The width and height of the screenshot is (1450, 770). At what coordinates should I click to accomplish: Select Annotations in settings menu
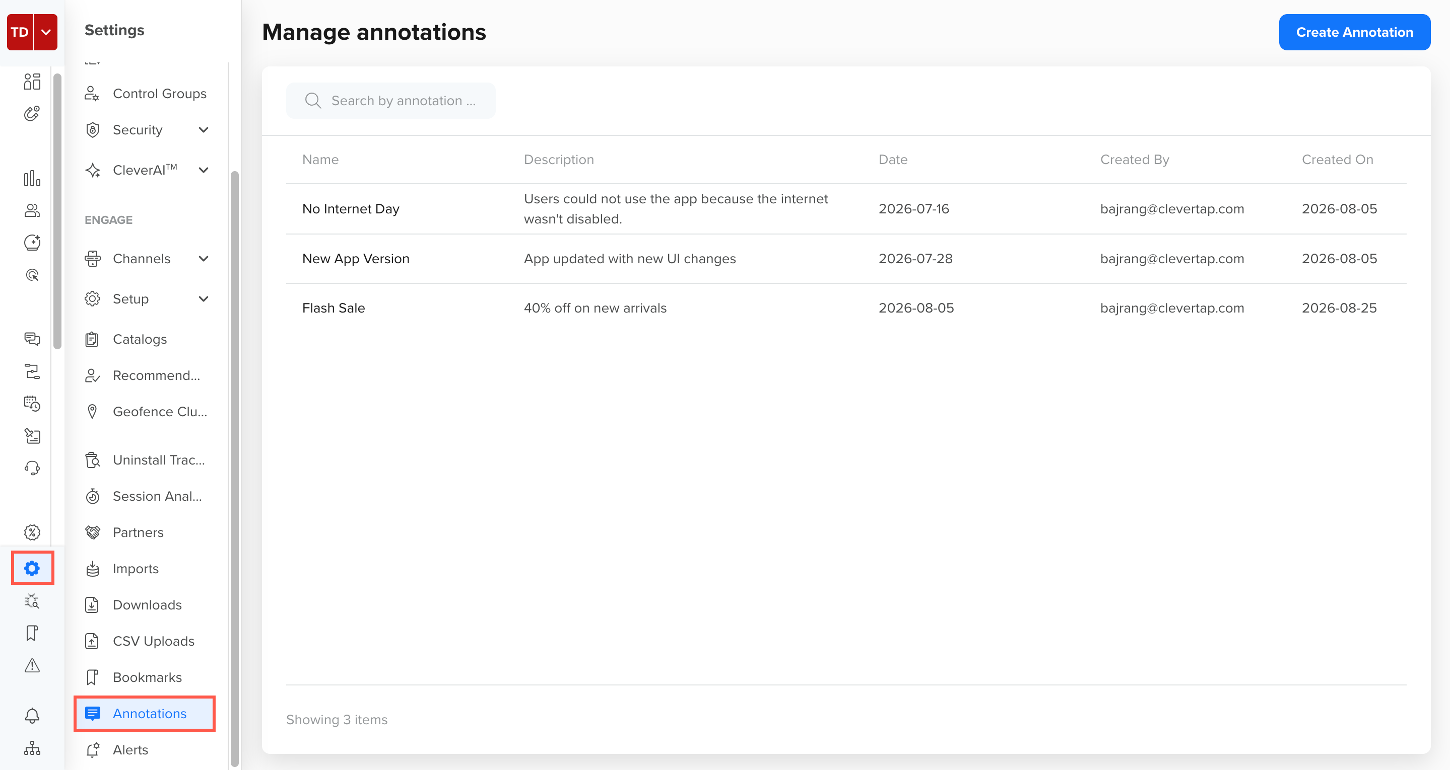point(145,713)
